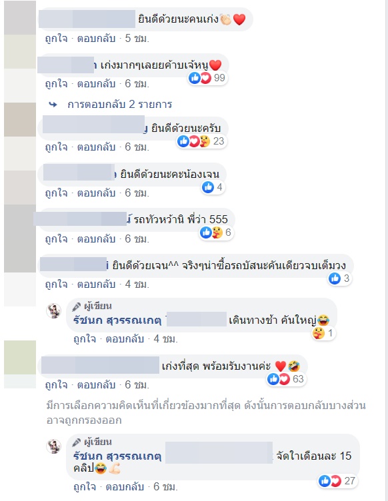
Task: Reply to 'ยินดีด้วยนะคะน้องเจน' comment
Action: pos(96,193)
